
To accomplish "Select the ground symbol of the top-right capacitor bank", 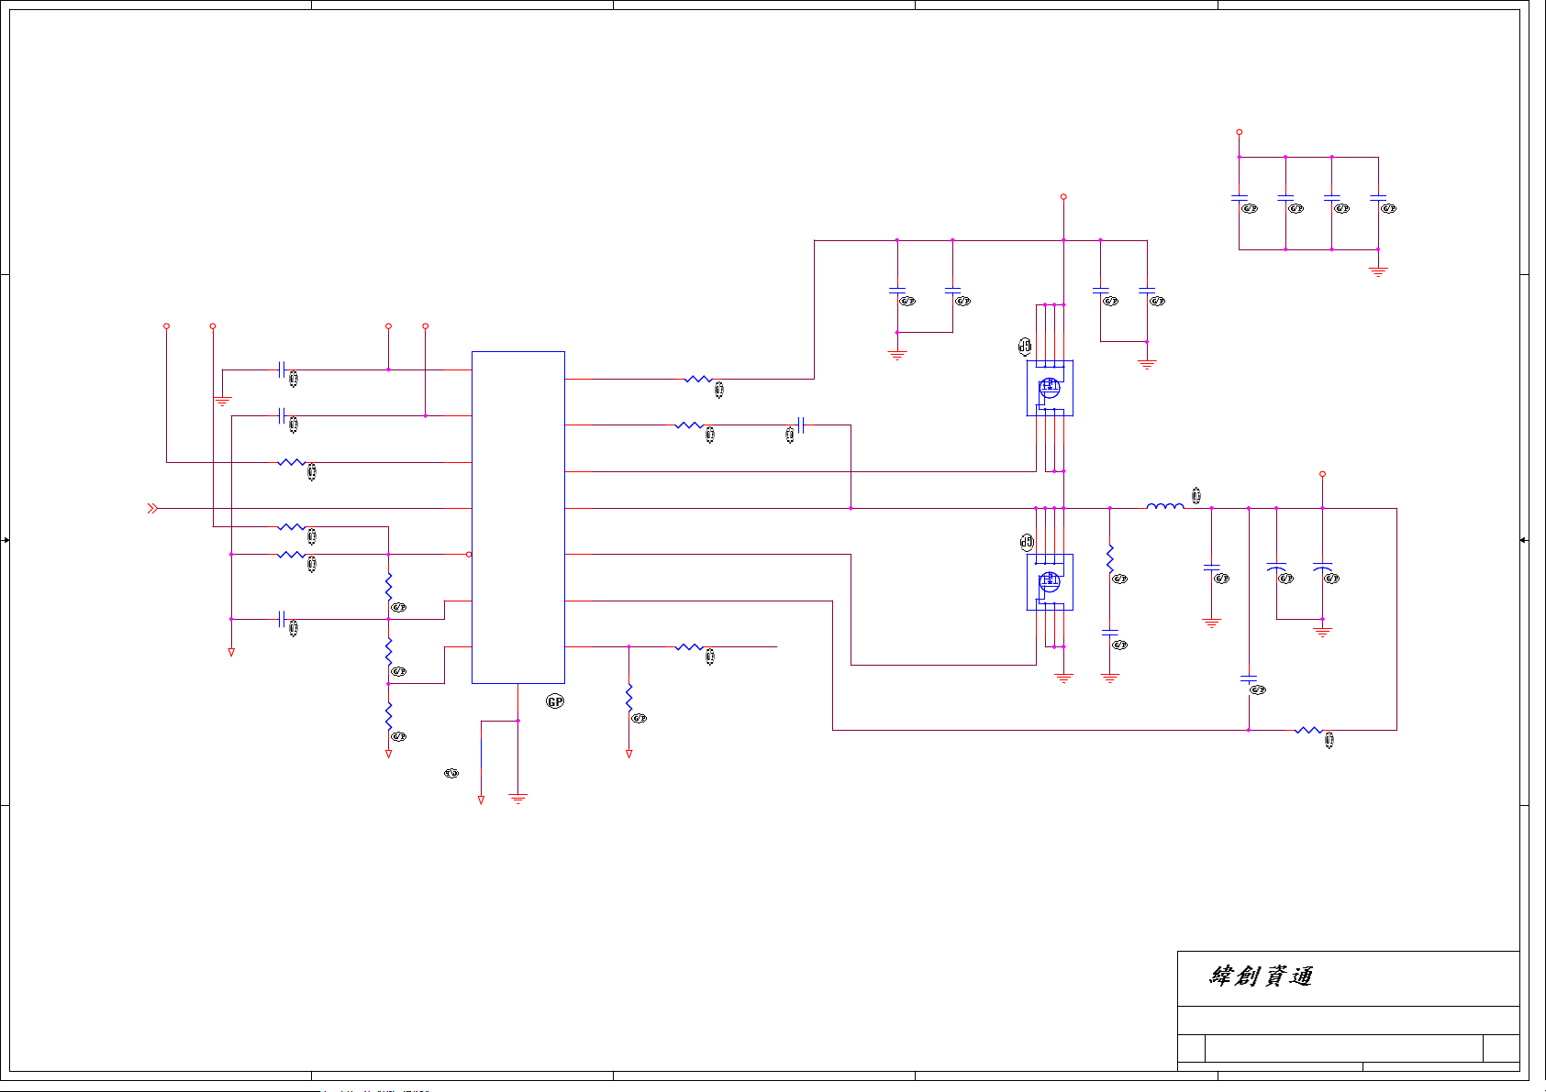I will 1378,271.
